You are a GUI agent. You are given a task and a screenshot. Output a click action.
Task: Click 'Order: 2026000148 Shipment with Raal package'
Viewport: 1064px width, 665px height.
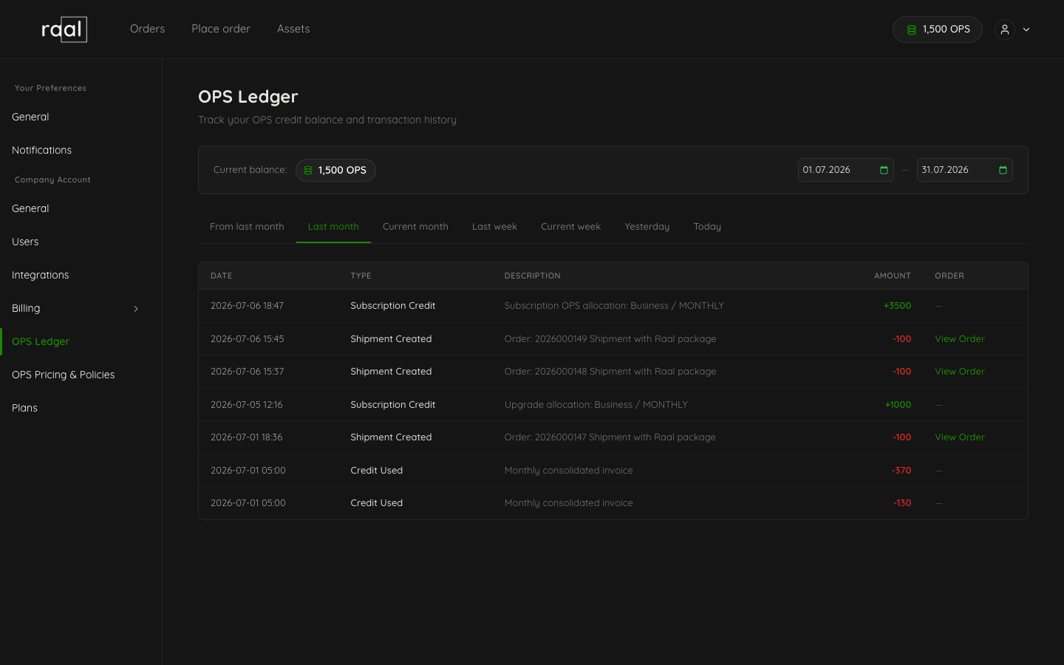tap(610, 372)
